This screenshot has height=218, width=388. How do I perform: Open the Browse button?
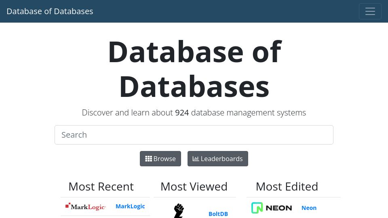click(x=160, y=159)
